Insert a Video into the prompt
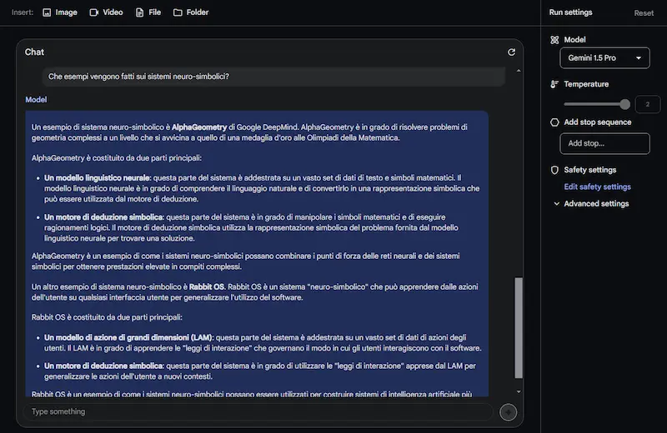 point(107,12)
